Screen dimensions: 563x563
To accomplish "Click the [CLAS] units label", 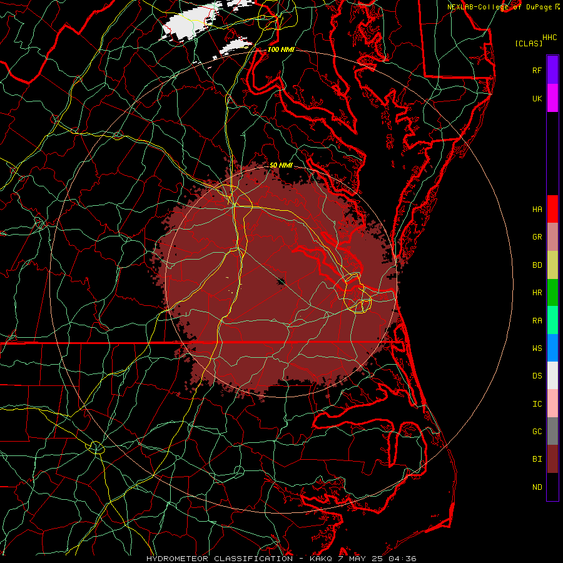I will click(529, 43).
